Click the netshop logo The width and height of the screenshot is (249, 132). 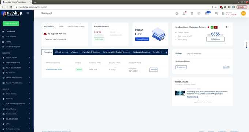click(x=12, y=13)
